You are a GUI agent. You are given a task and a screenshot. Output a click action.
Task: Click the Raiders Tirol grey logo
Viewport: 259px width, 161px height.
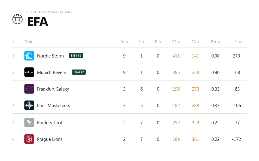(29, 122)
